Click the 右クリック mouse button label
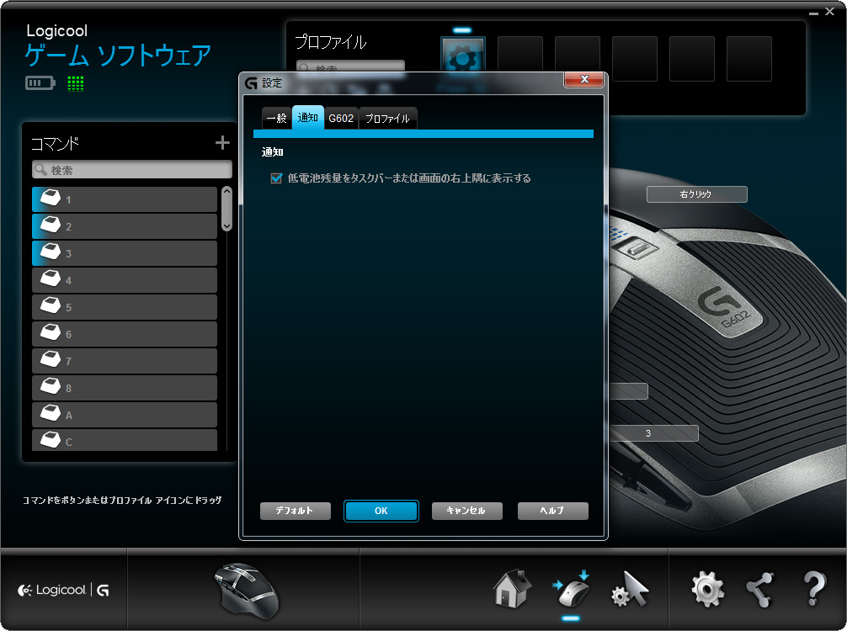 click(697, 194)
